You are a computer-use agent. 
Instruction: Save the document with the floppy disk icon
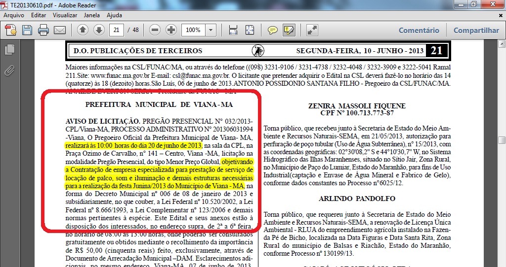[27, 30]
